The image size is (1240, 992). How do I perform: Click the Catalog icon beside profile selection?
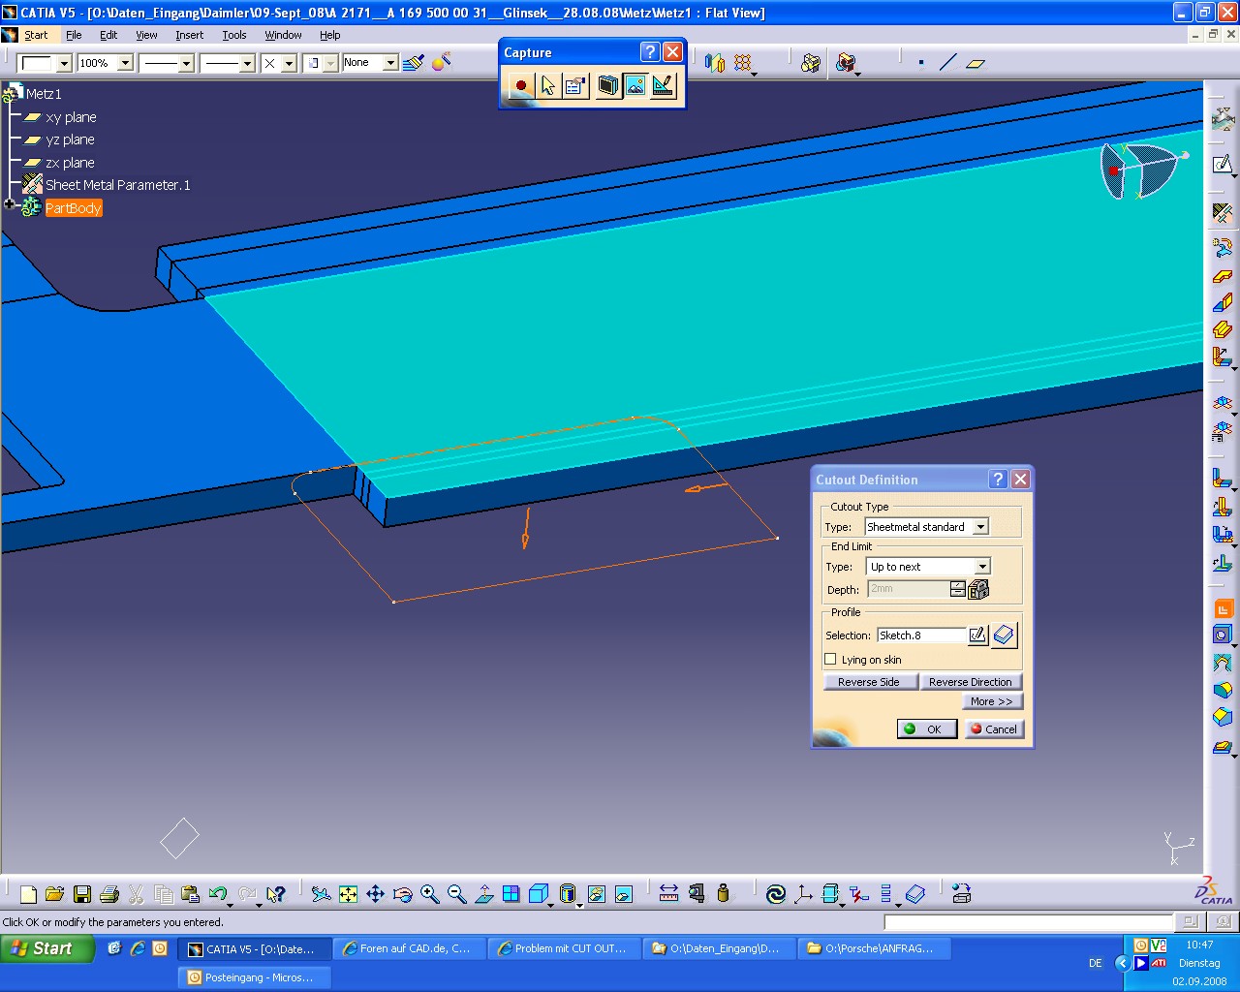coord(1005,635)
